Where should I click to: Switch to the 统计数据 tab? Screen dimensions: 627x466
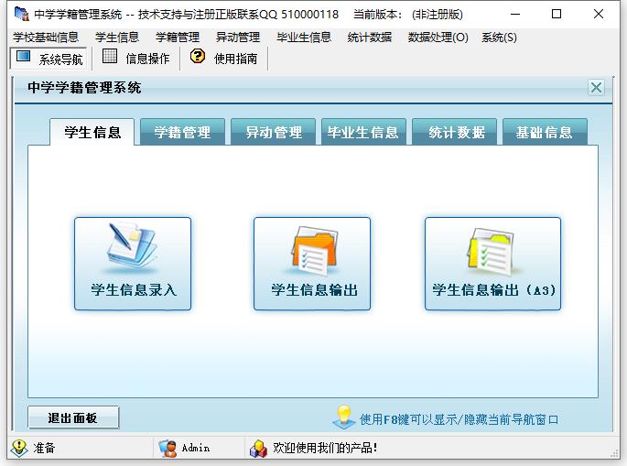pos(454,132)
